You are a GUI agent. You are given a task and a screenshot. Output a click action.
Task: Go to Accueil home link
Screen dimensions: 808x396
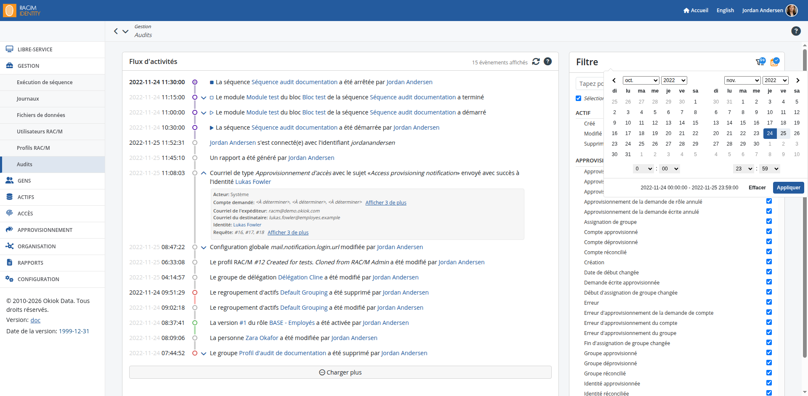pyautogui.click(x=696, y=11)
